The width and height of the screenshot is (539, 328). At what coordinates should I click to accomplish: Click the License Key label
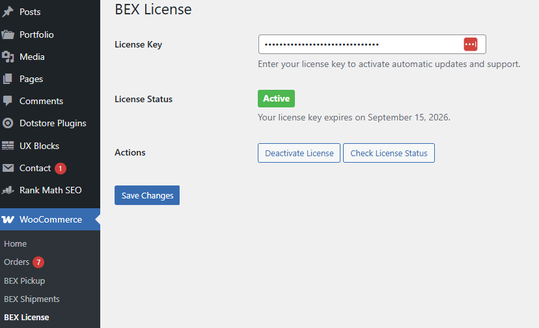138,45
